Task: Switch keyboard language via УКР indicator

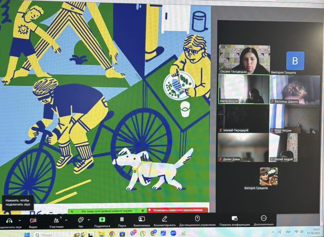Action: click(x=288, y=232)
